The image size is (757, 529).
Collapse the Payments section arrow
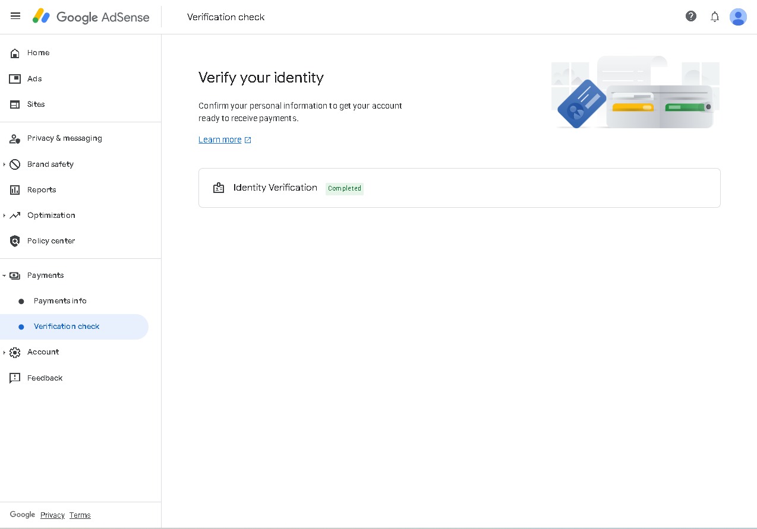click(x=4, y=275)
